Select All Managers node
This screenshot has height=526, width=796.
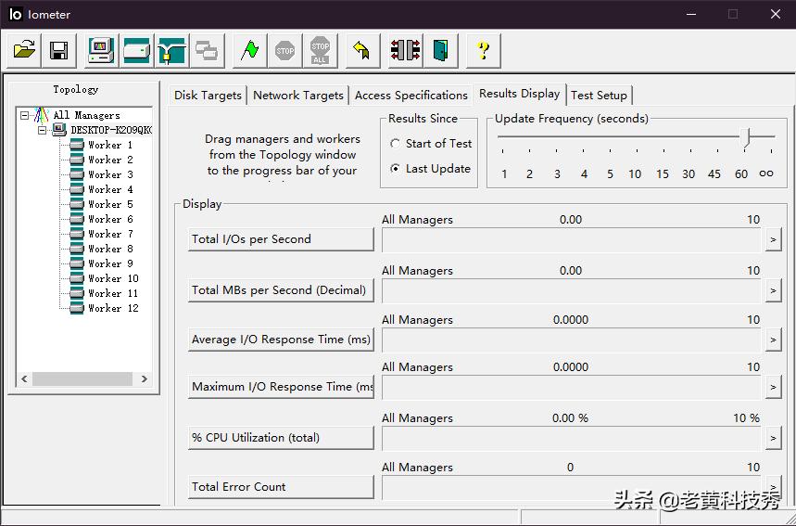point(86,115)
